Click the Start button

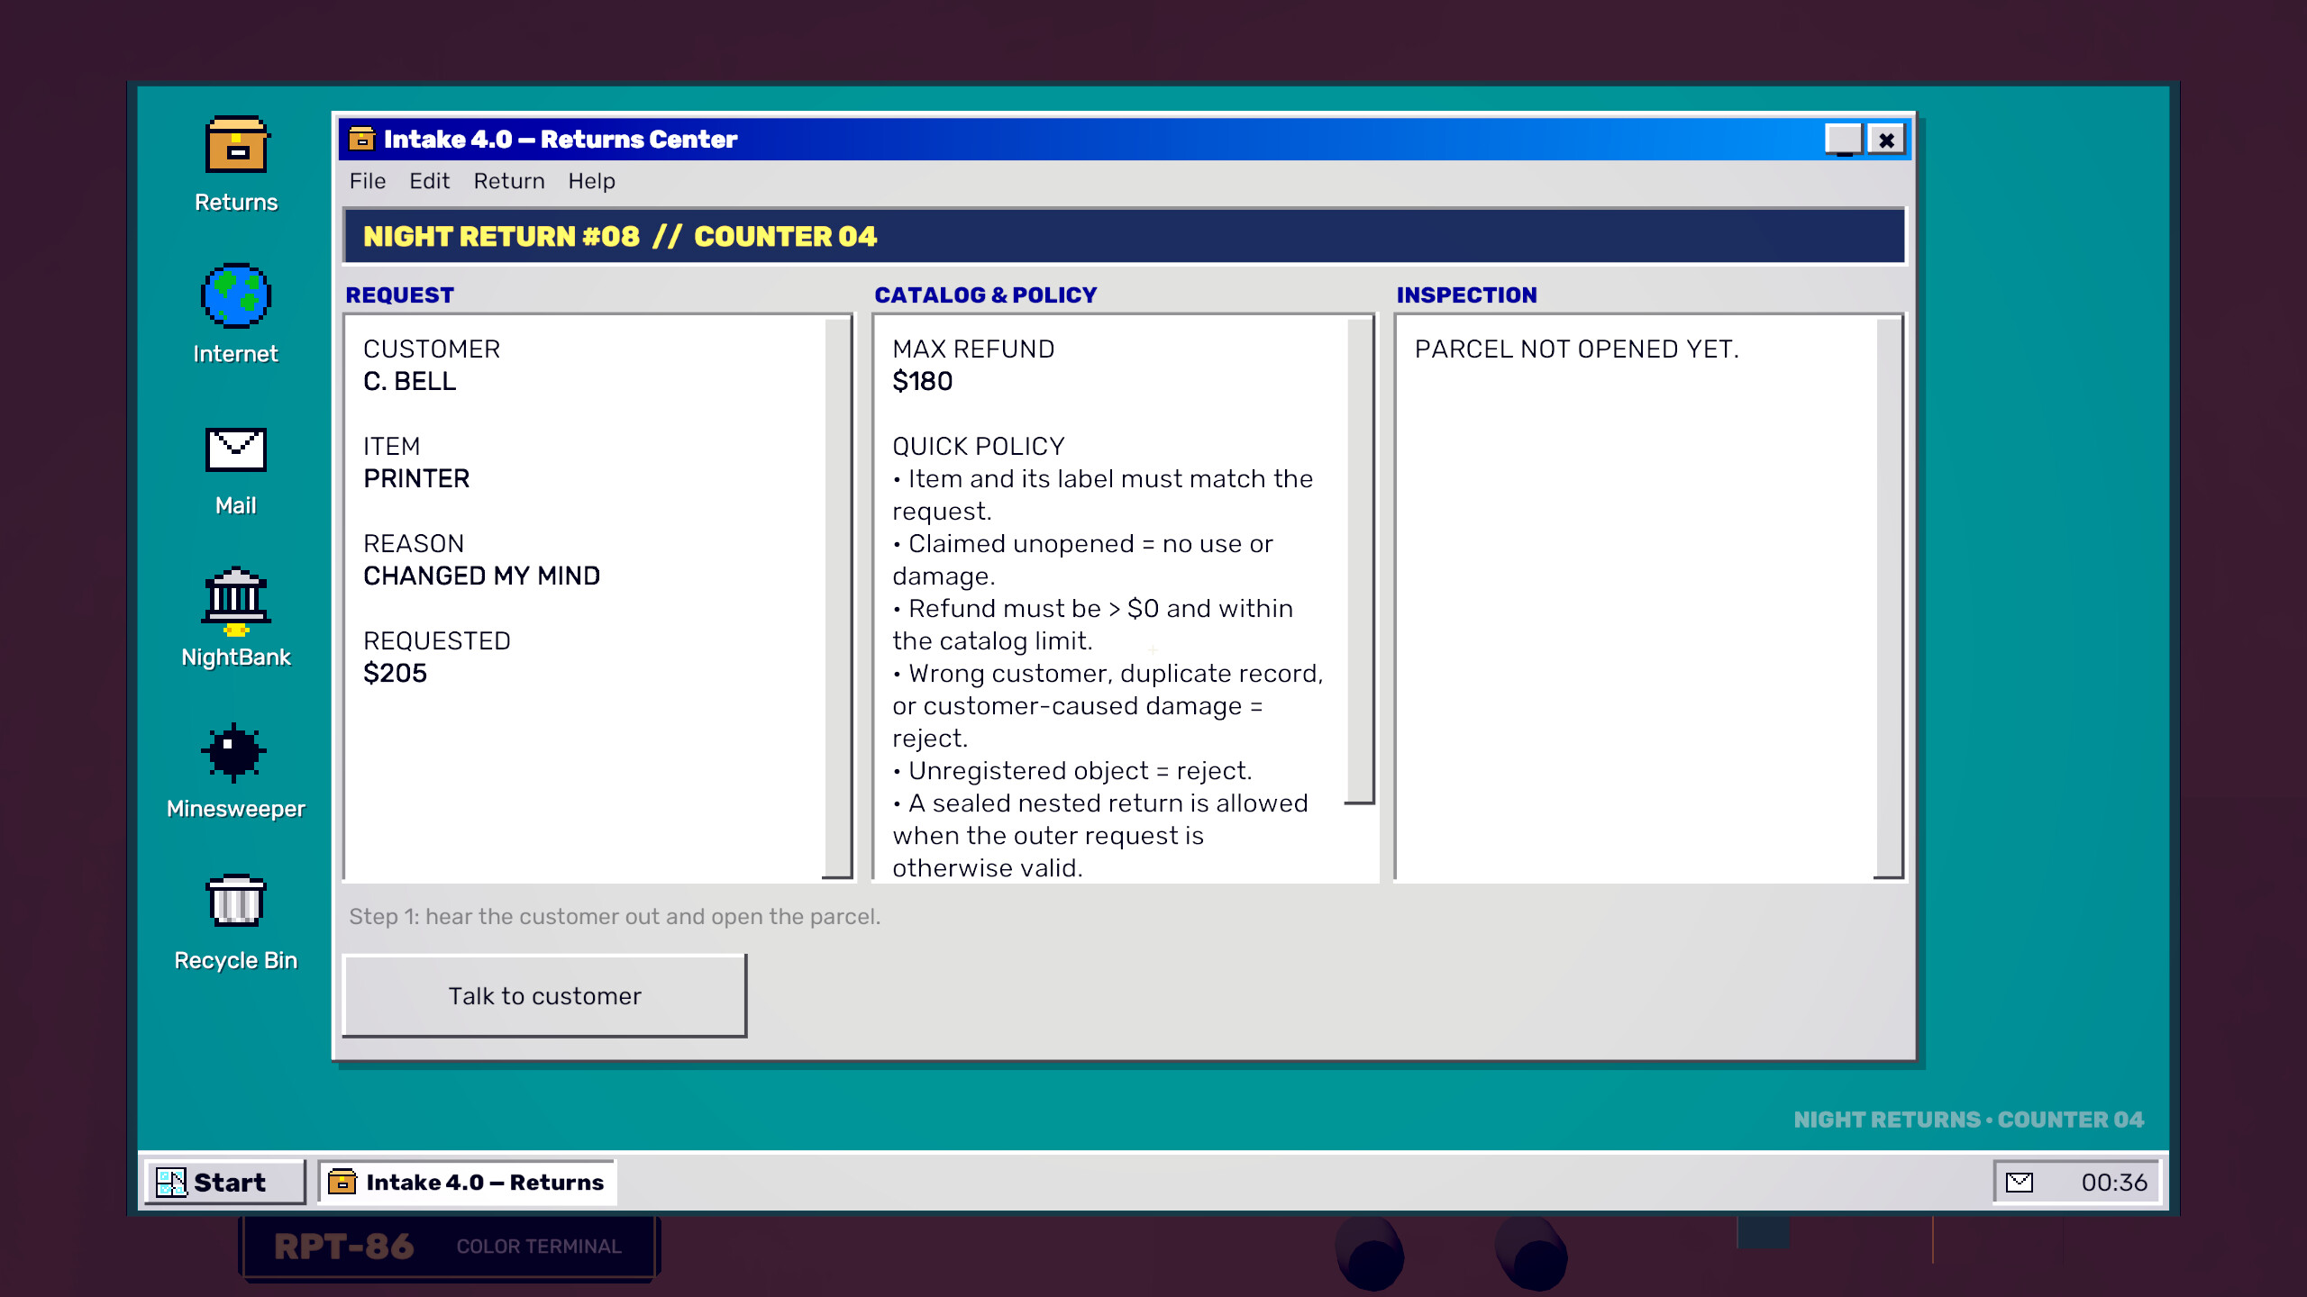[x=225, y=1182]
